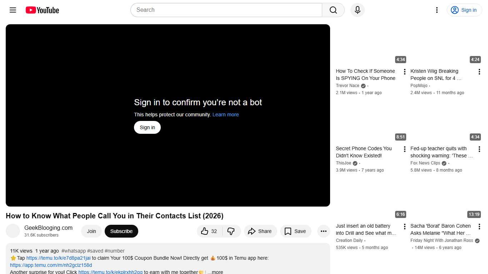Subscribe to GeekBlooging.com
This screenshot has height=274, width=488.
click(121, 231)
